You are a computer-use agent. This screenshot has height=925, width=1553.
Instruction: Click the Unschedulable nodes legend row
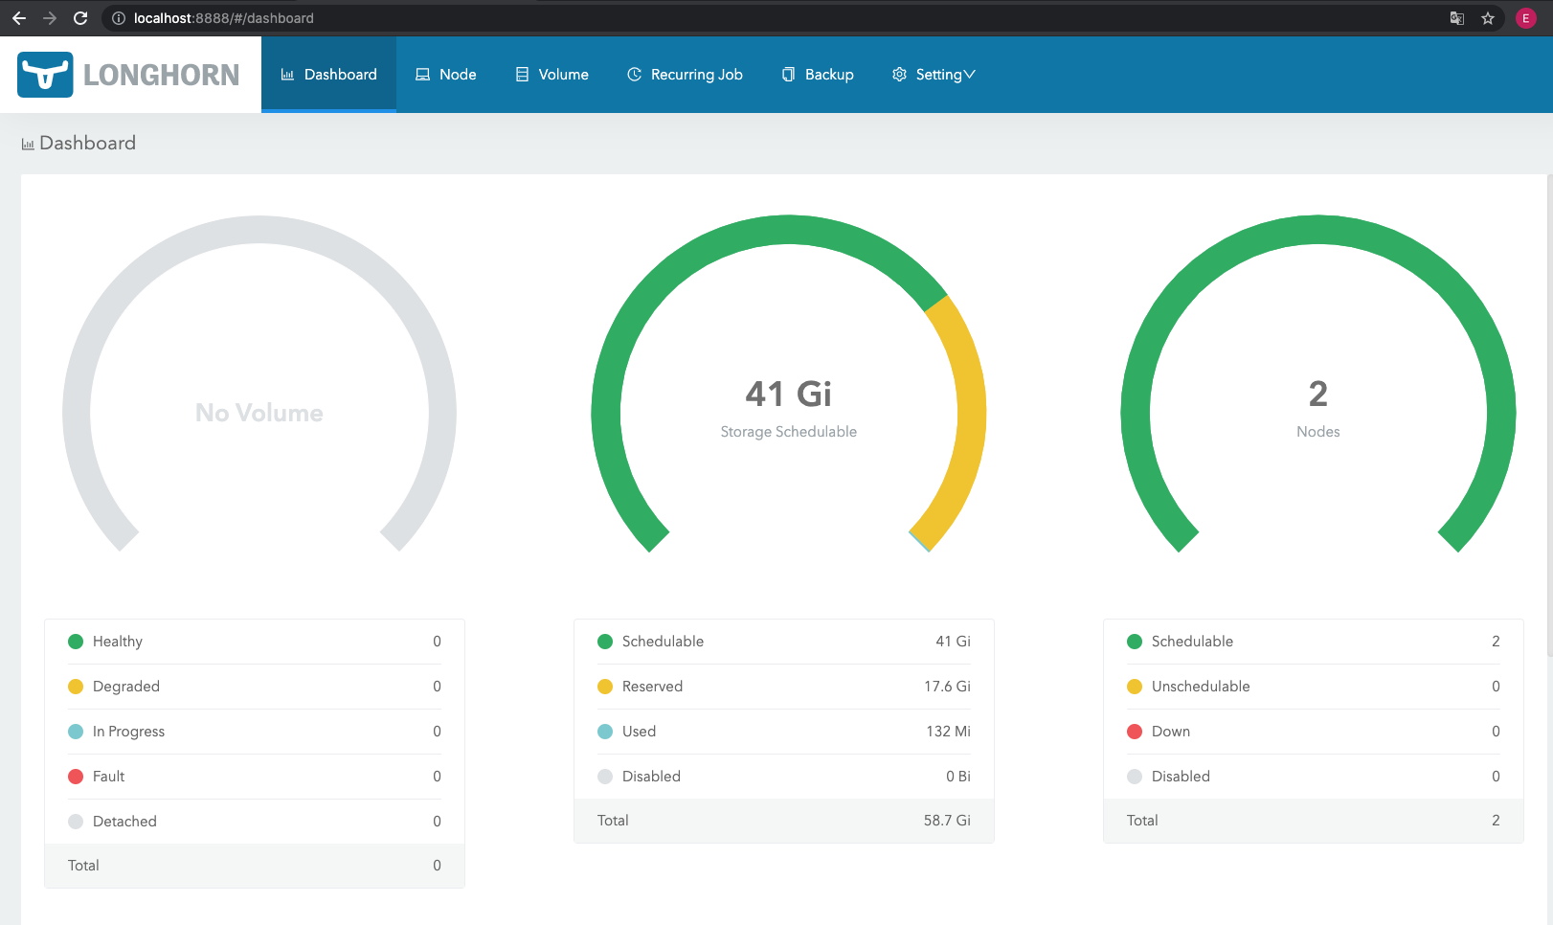tap(1313, 687)
